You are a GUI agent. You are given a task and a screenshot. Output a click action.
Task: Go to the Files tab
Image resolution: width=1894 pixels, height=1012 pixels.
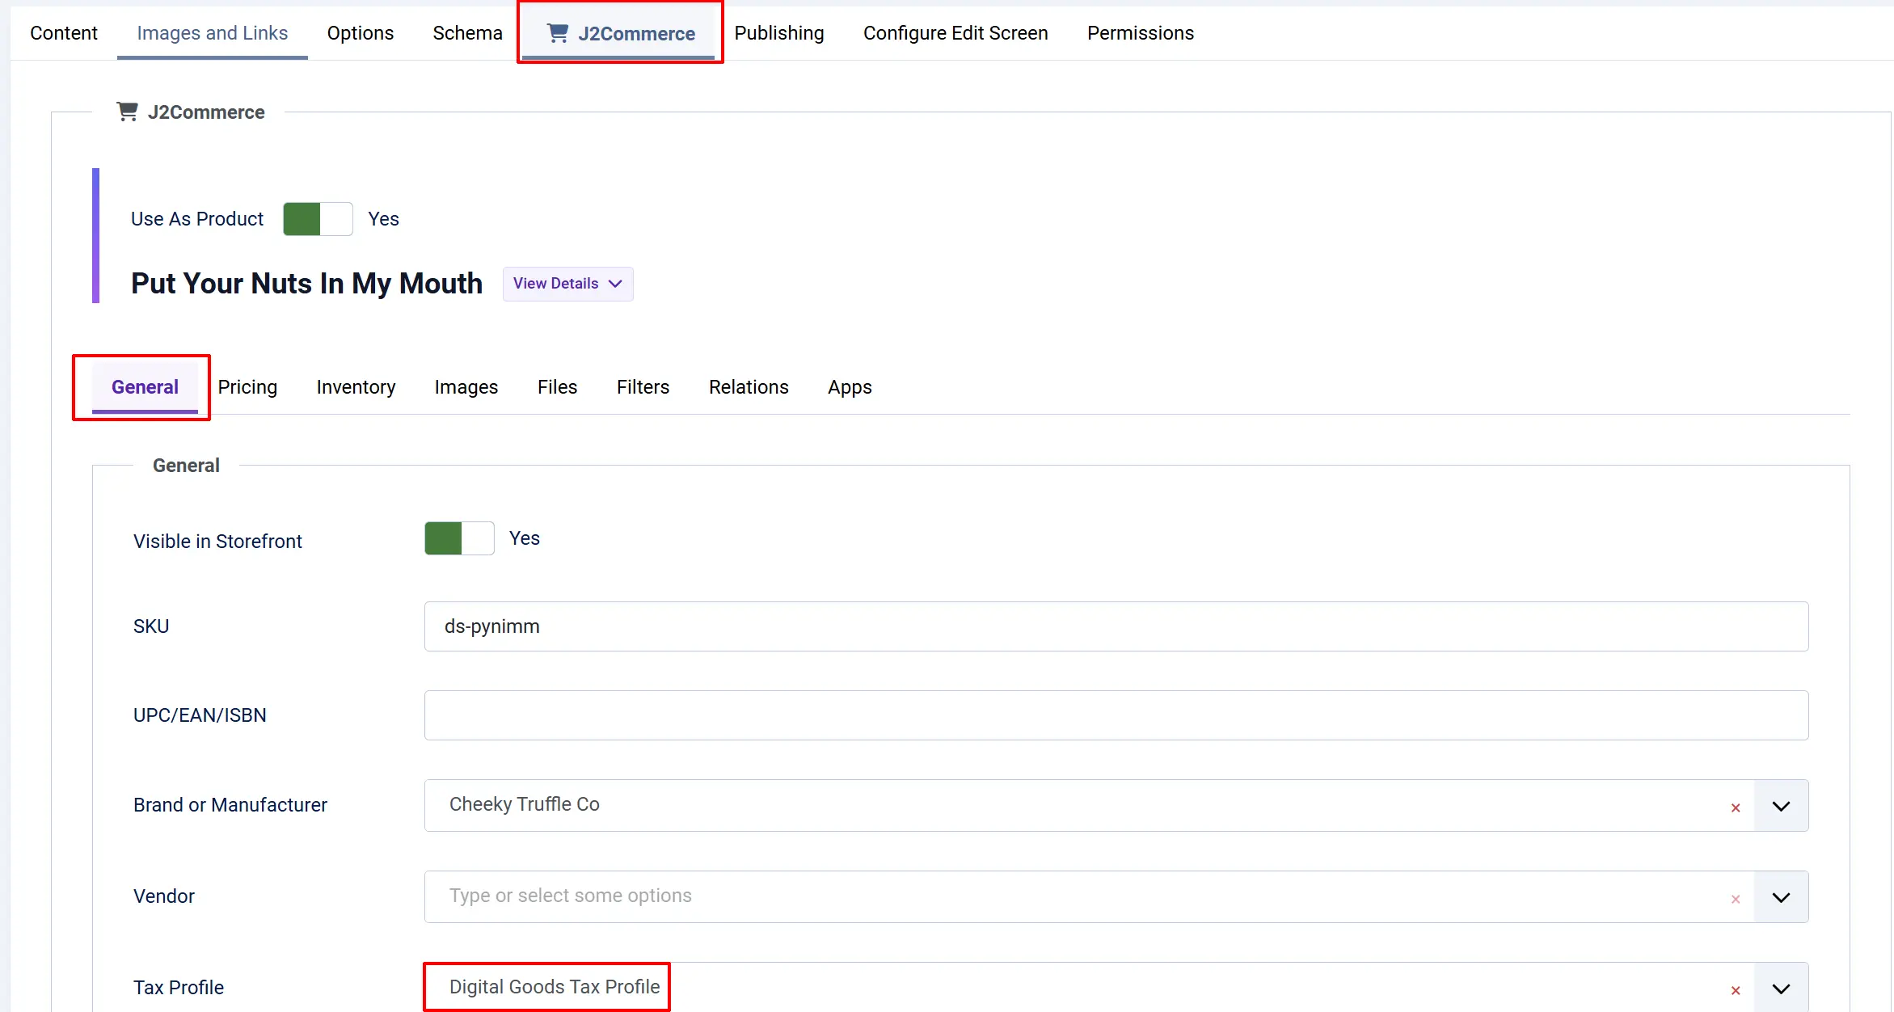tap(557, 387)
